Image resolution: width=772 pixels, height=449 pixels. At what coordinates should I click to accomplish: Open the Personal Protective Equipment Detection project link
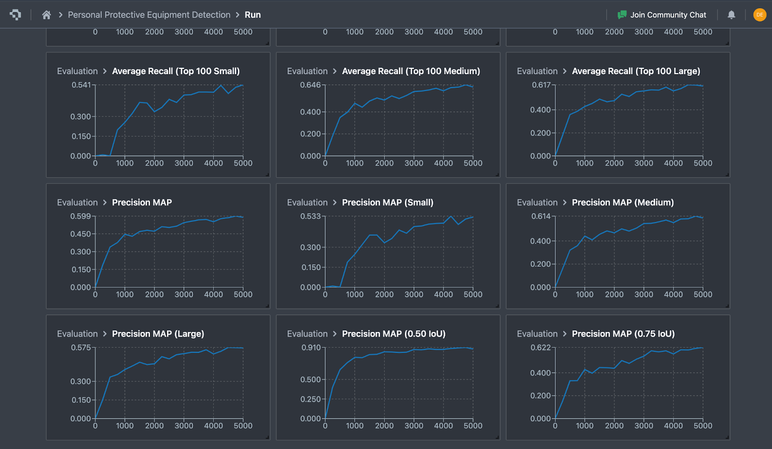(150, 14)
